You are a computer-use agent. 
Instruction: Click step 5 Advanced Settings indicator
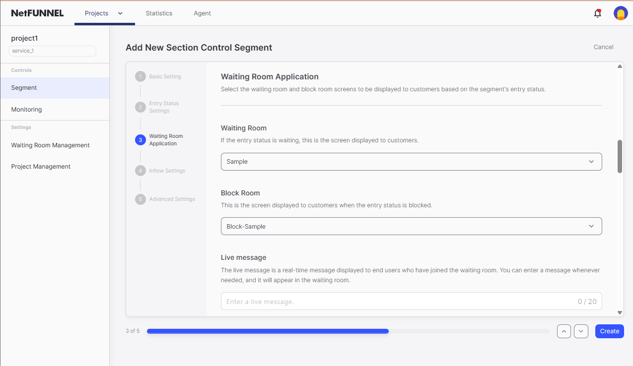[x=140, y=199]
